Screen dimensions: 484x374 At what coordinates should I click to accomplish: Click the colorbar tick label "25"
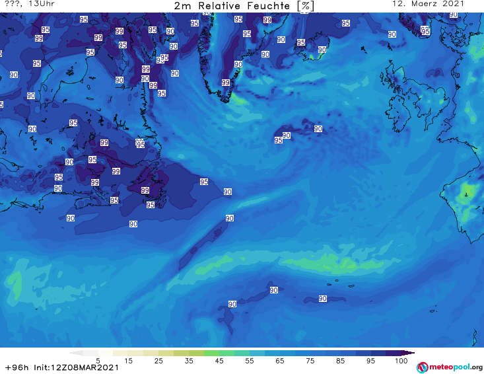click(x=158, y=361)
